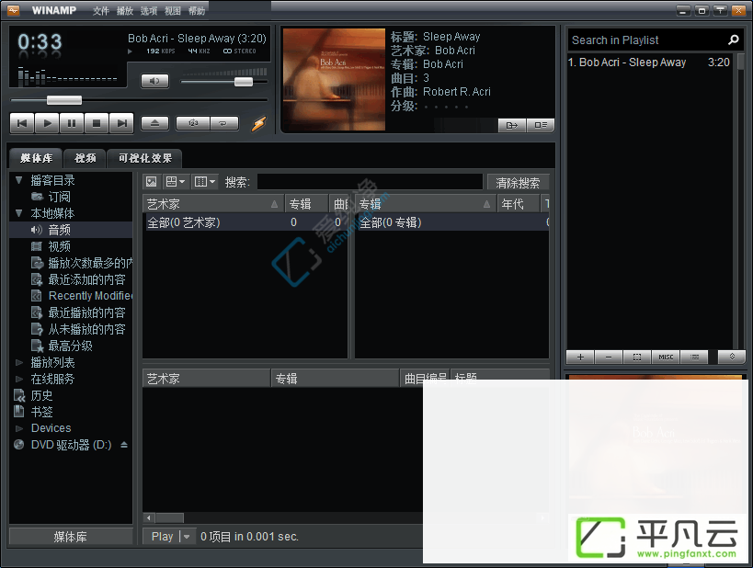Toggle repeat playback mode
This screenshot has width=753, height=568.
(223, 123)
